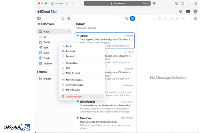Viewport: 224px width, 133px height.
Task: Go forward with Safari forward arrow
Action: pos(73,3)
